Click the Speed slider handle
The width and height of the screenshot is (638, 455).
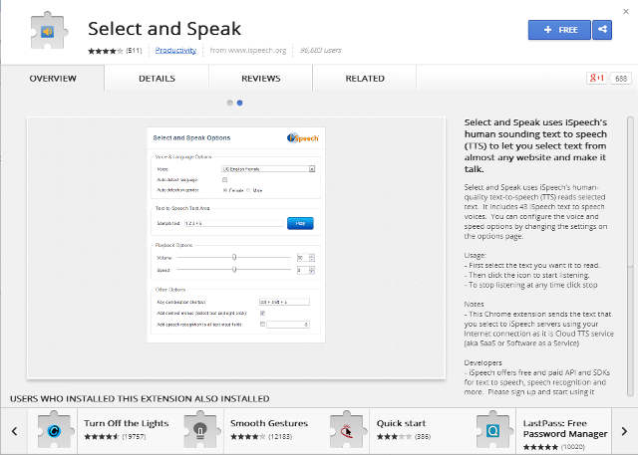tap(234, 270)
